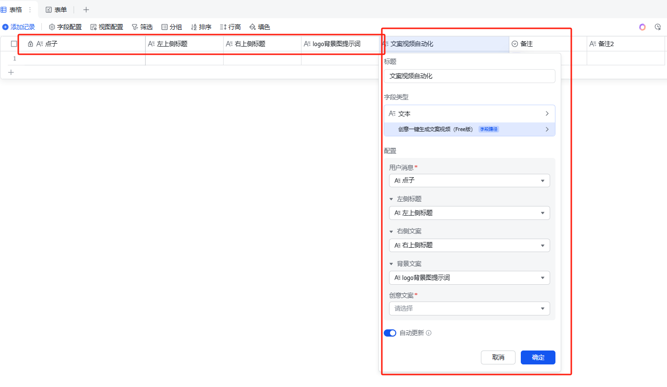
Task: Open 视图配置 in the toolbar
Action: pyautogui.click(x=107, y=27)
